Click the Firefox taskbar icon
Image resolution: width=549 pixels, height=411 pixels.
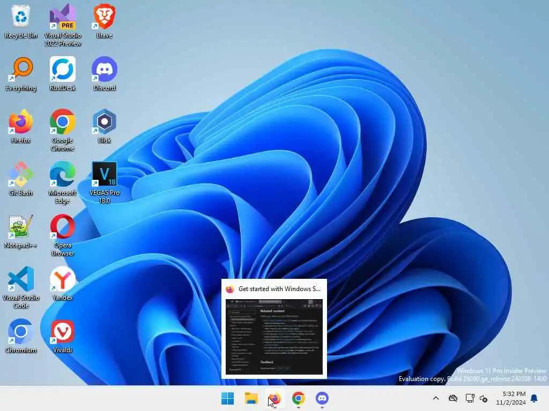click(275, 398)
